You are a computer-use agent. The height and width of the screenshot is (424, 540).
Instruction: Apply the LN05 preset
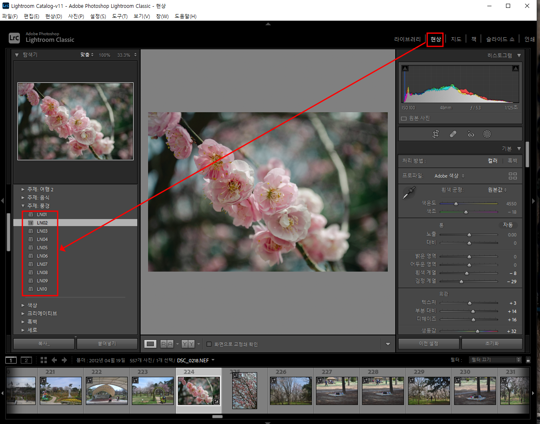tap(42, 248)
